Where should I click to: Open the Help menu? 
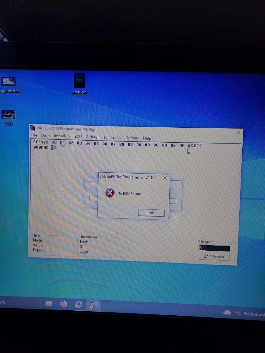click(x=147, y=138)
